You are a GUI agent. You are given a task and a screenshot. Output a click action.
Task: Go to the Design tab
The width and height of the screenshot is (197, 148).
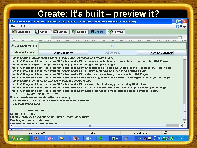79,32
